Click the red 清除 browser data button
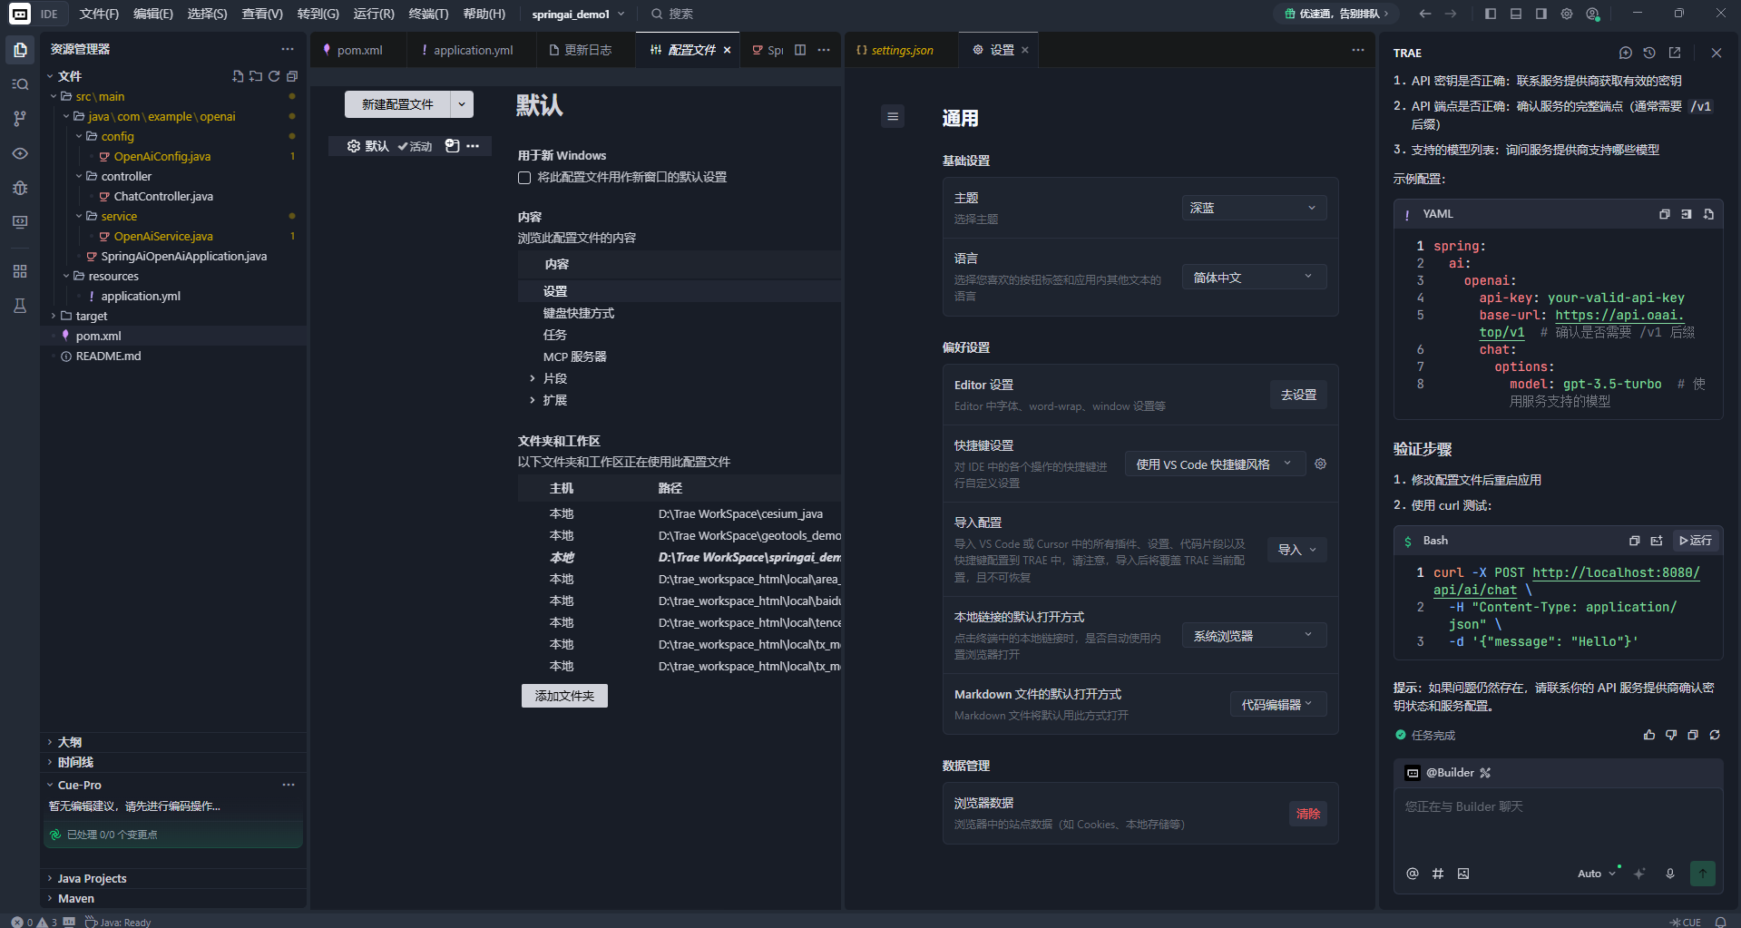 tap(1308, 814)
